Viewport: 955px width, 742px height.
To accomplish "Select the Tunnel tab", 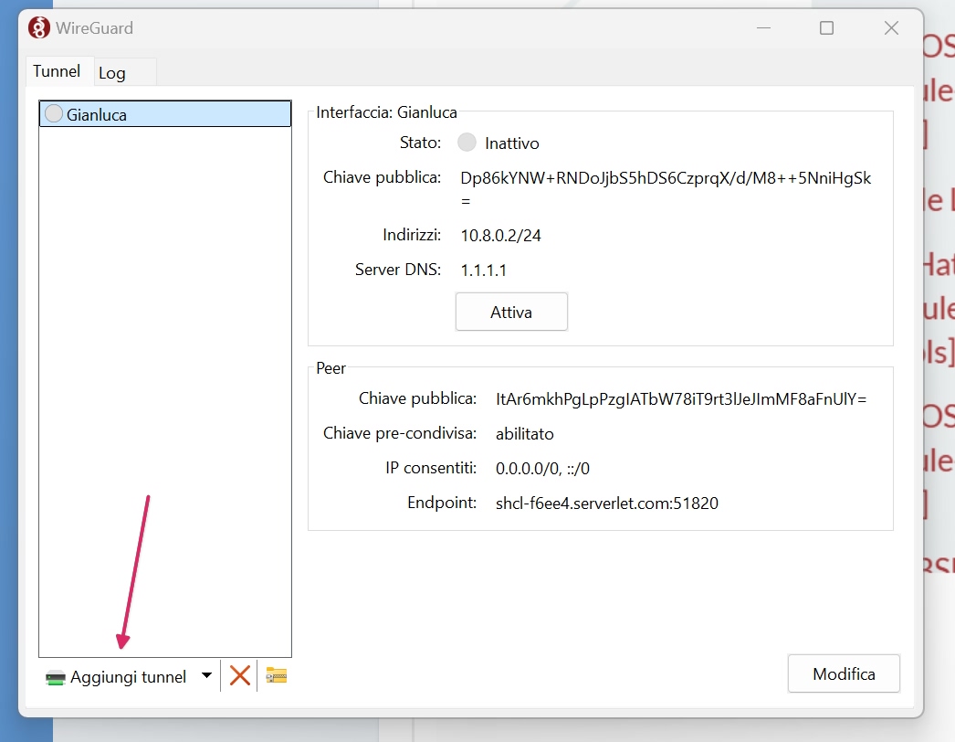I will coord(57,71).
